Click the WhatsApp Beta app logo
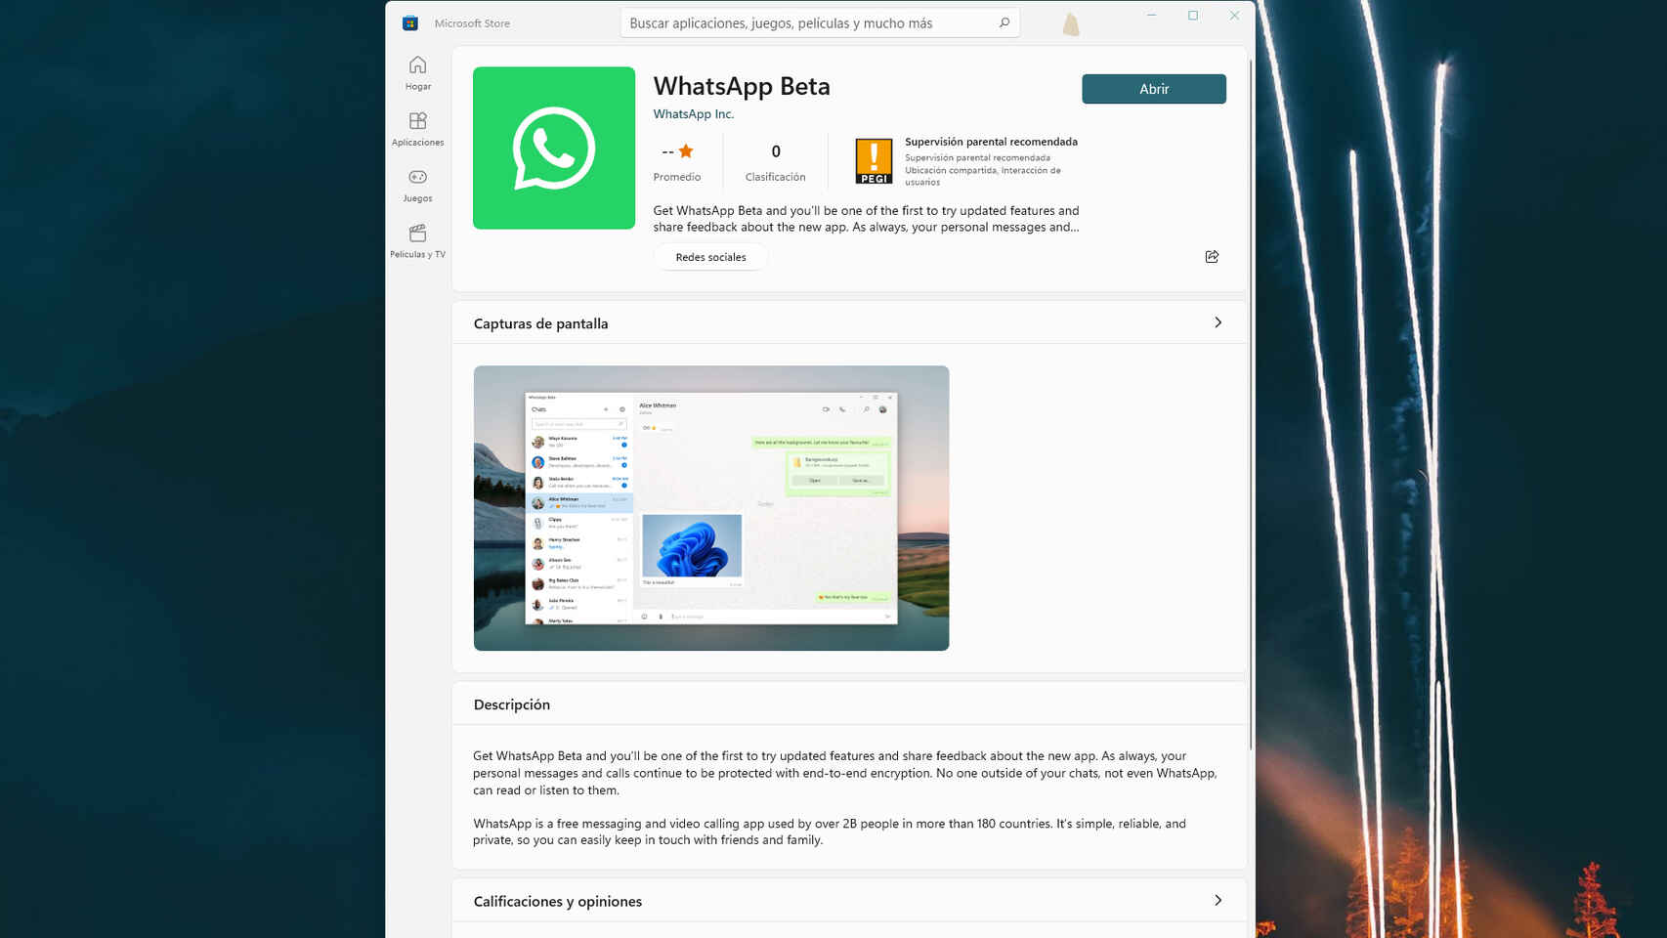 pos(554,149)
